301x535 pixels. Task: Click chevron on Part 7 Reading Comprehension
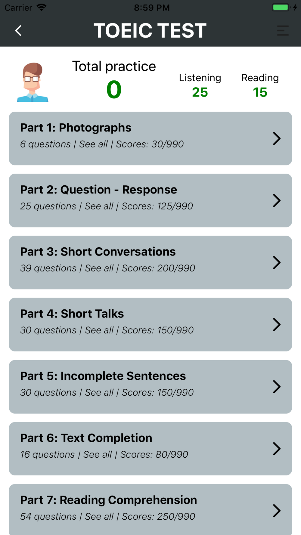coord(277,511)
